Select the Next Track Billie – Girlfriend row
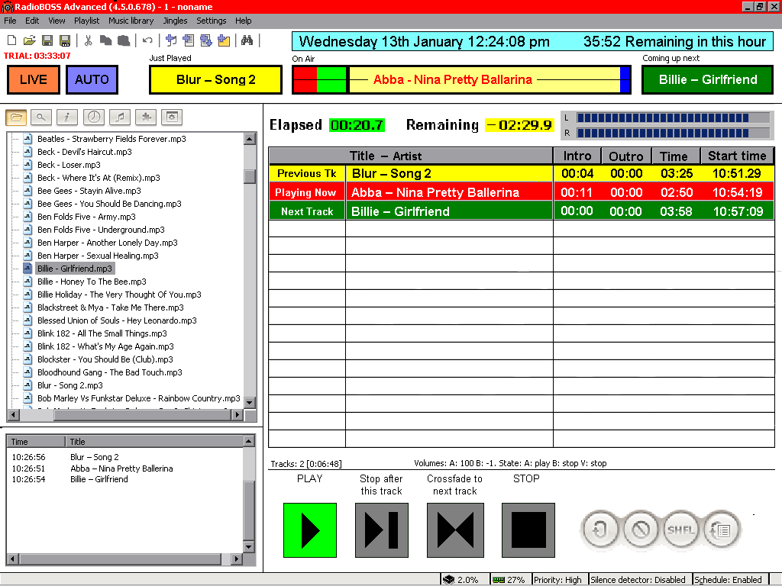Image resolution: width=782 pixels, height=586 pixels. [x=521, y=211]
